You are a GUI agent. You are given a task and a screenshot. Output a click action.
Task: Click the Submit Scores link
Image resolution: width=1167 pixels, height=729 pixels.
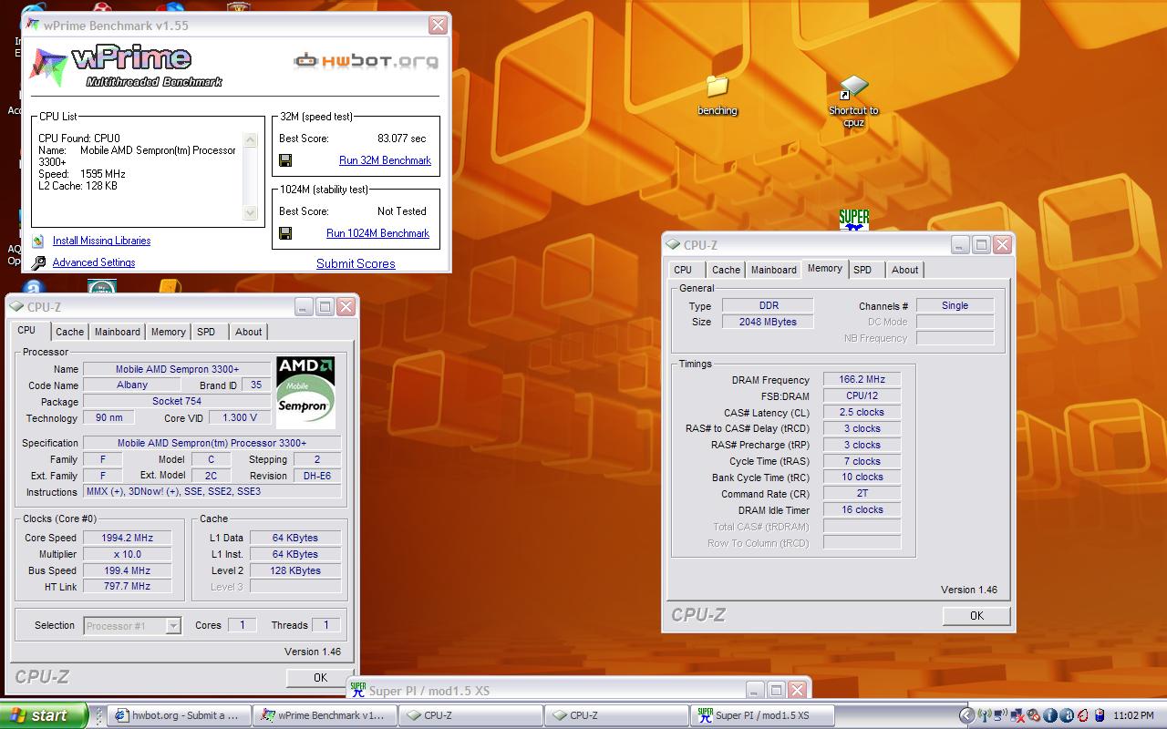click(356, 263)
